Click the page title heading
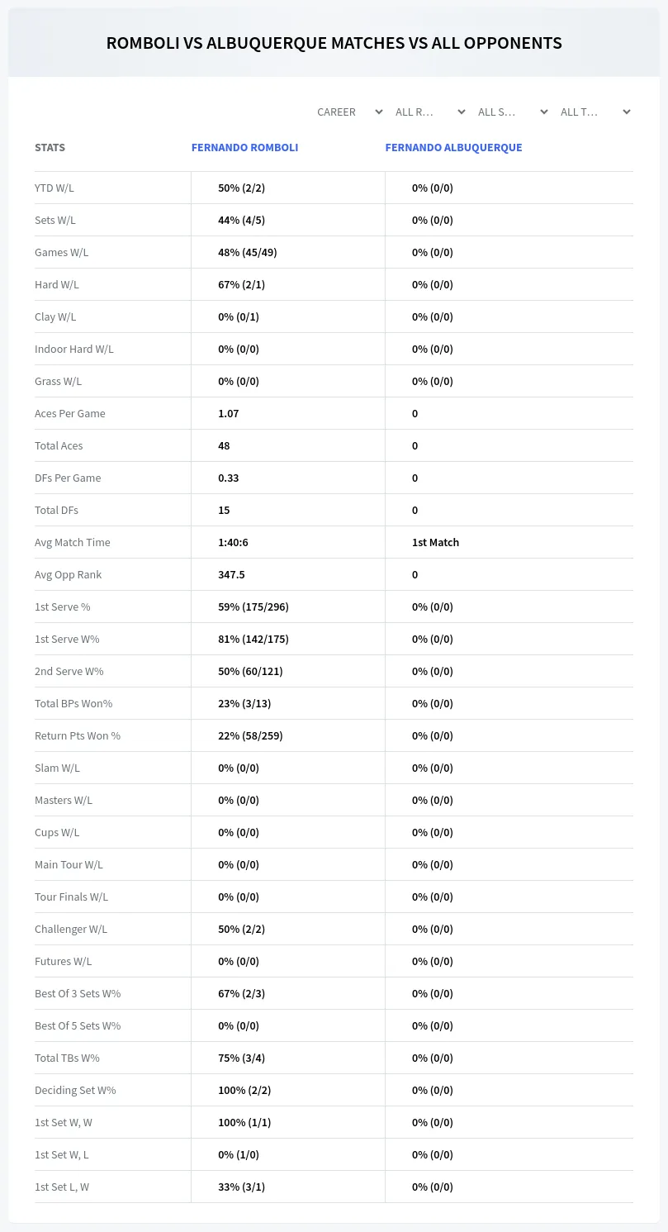Image resolution: width=668 pixels, height=1232 pixels. tap(334, 43)
